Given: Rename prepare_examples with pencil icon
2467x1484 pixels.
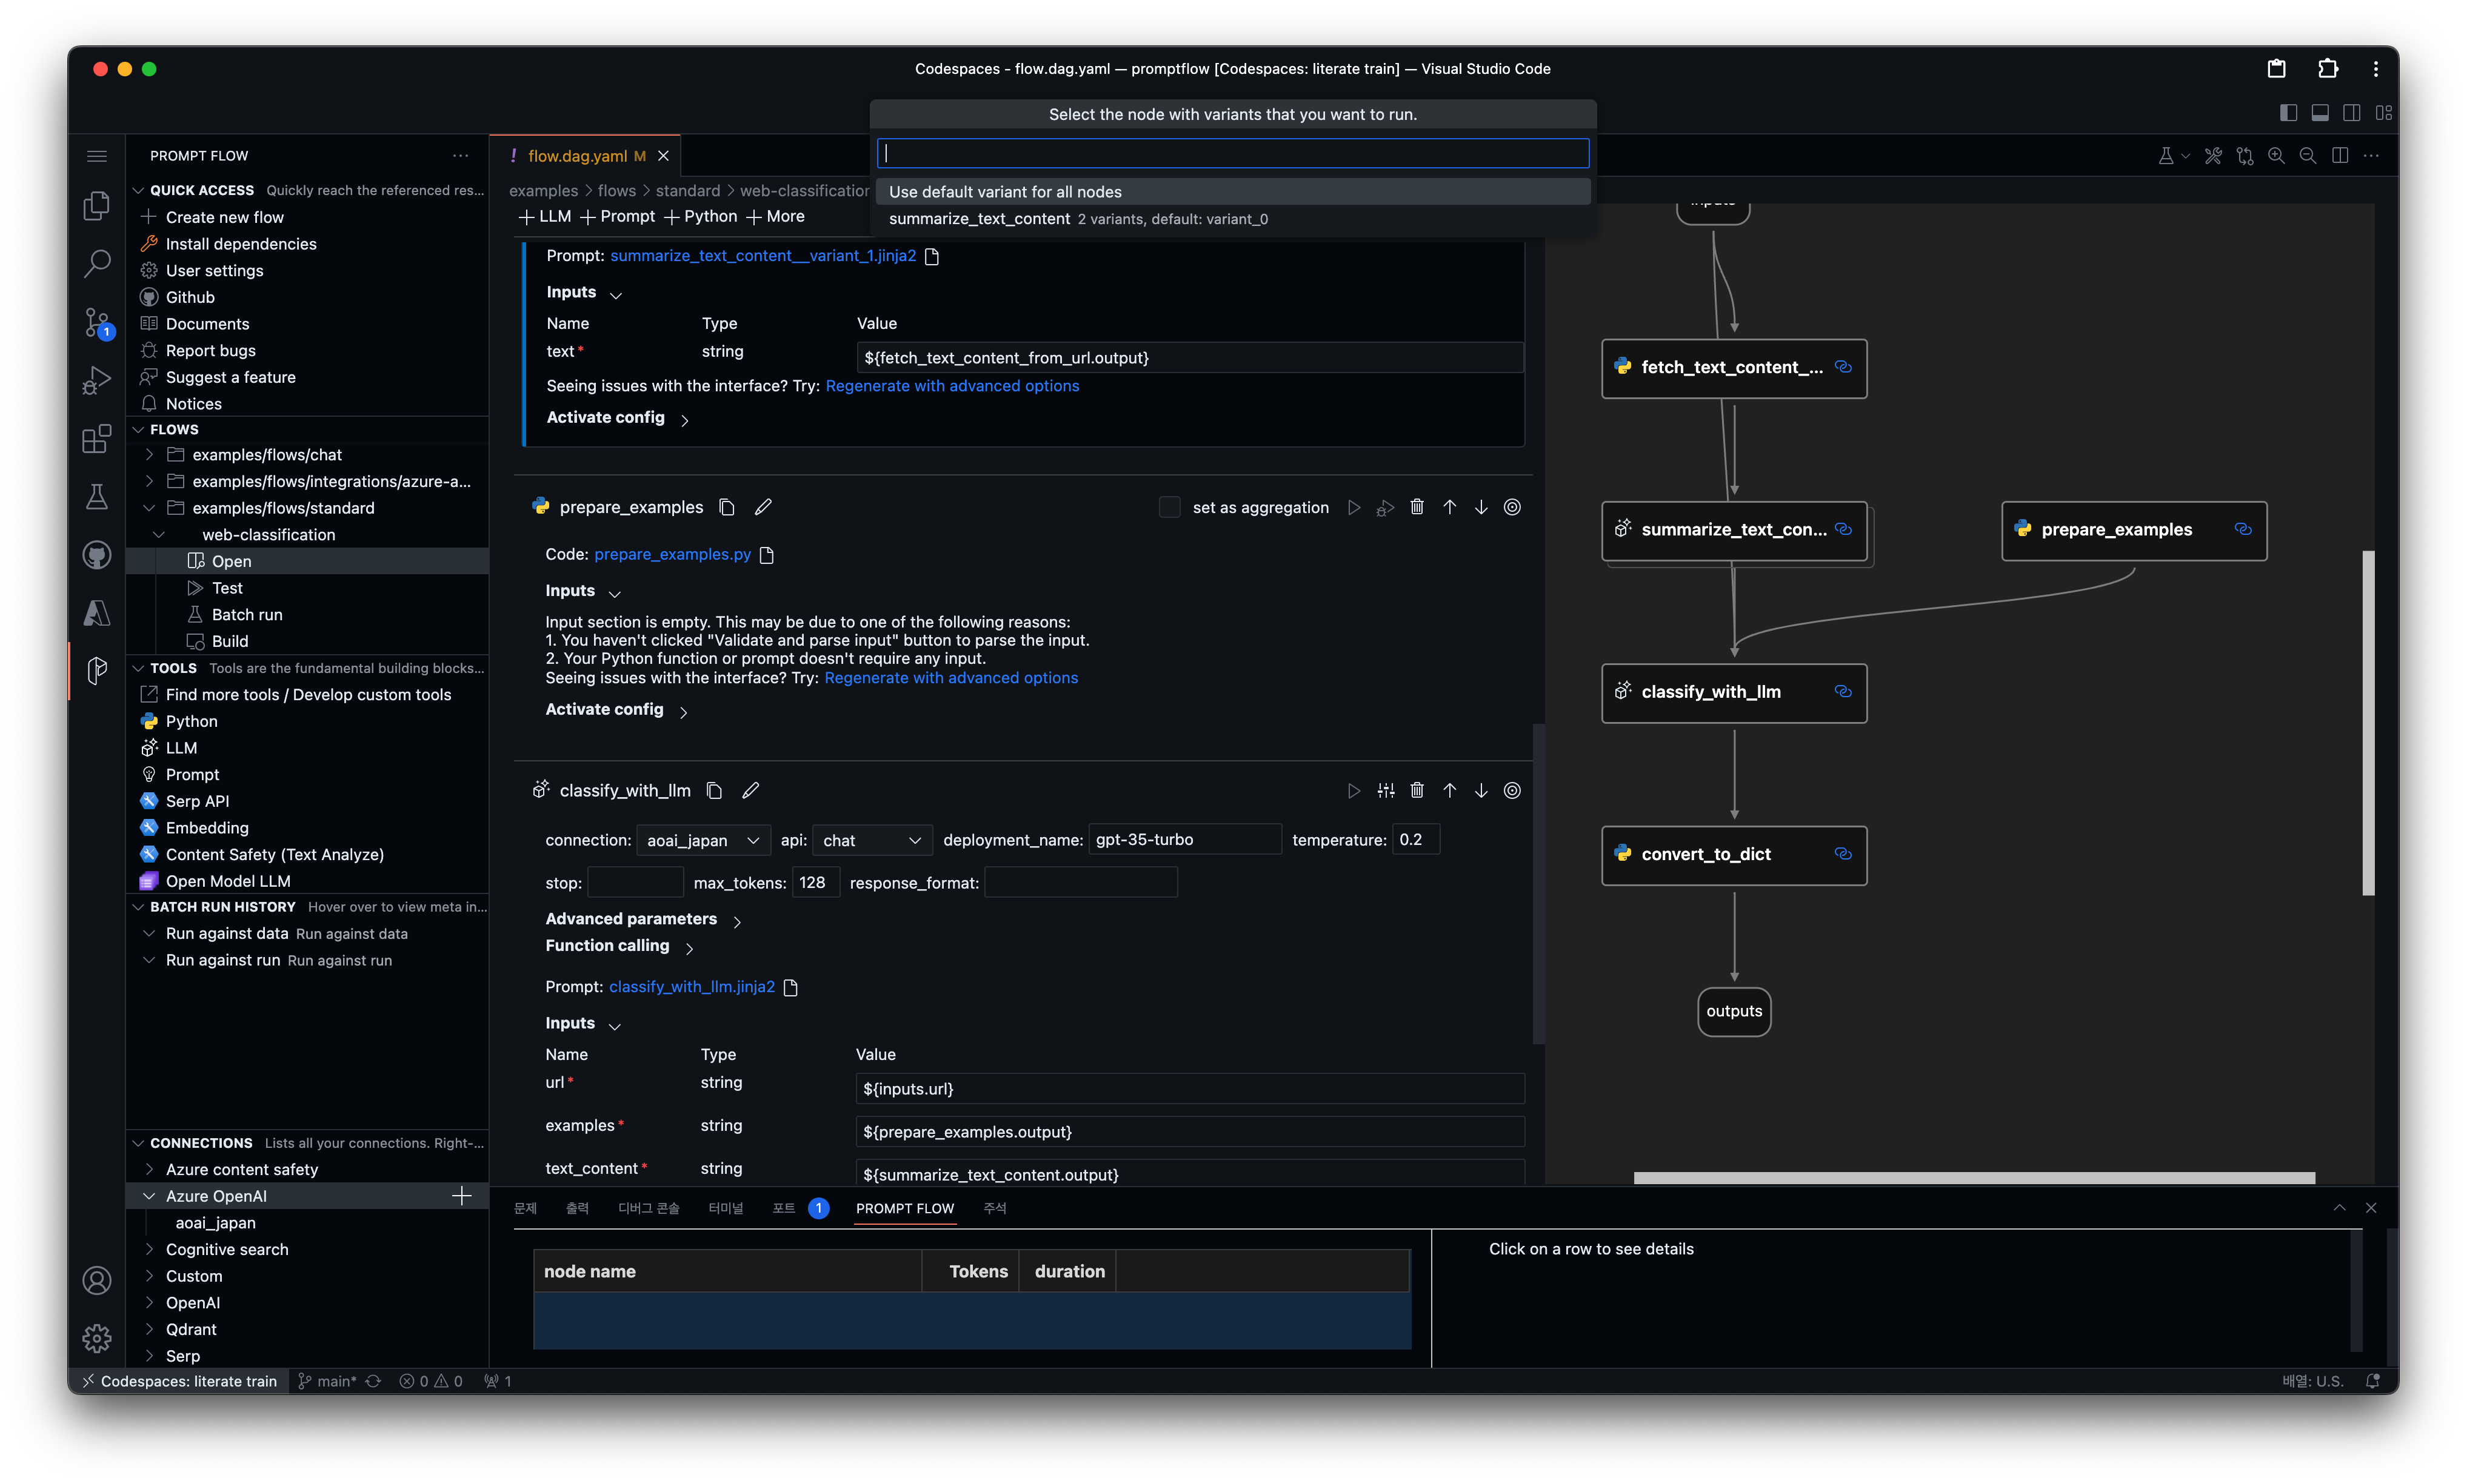Looking at the screenshot, I should coord(763,507).
